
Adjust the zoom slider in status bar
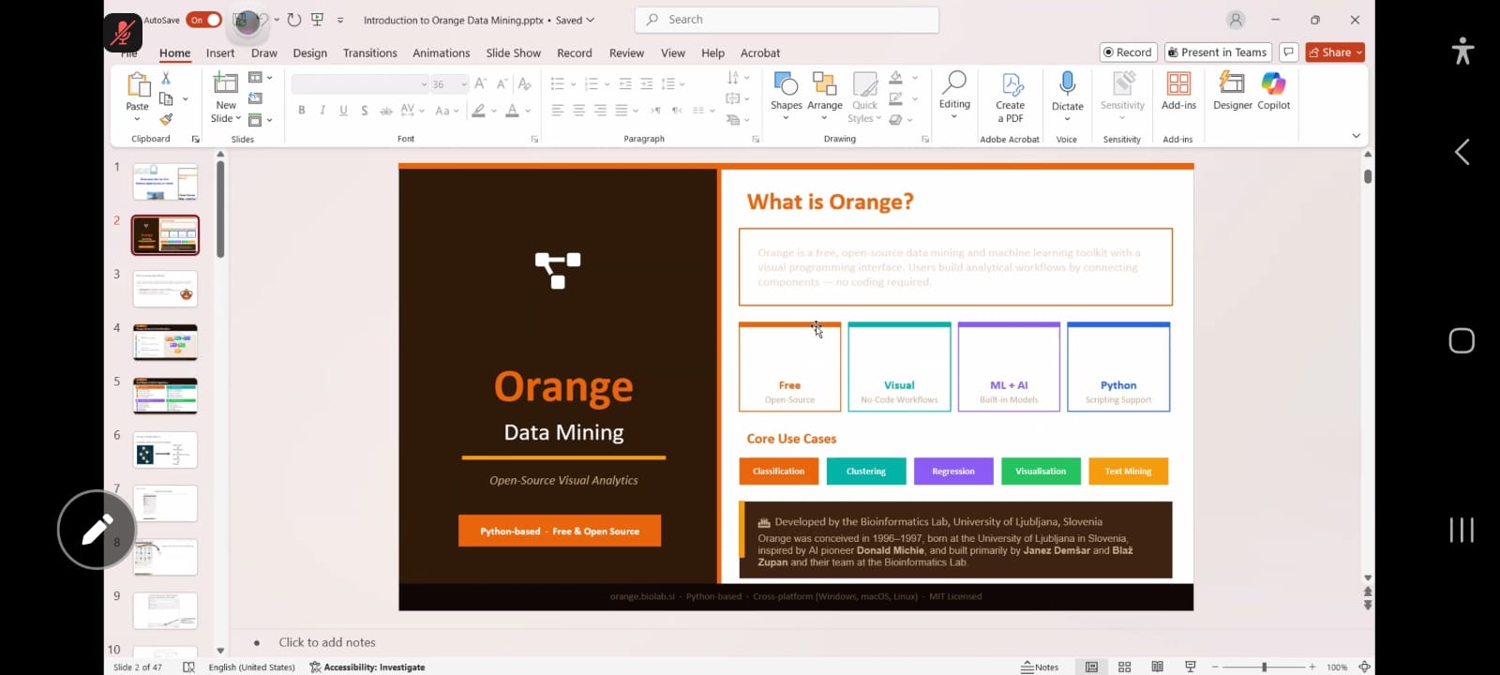(1264, 667)
